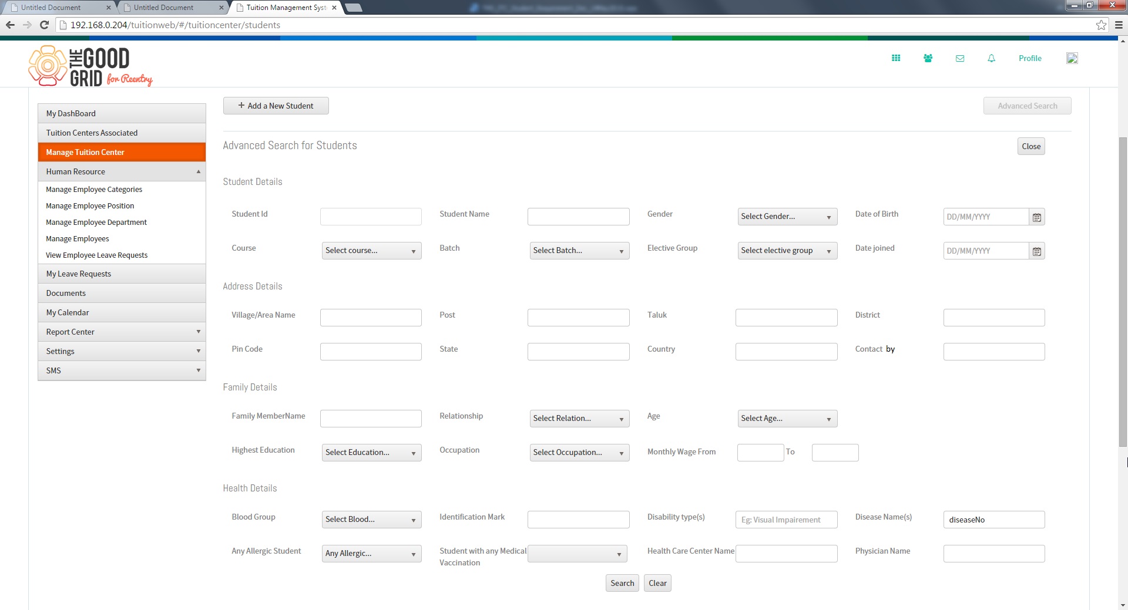Click the Family MemberName field

click(x=371, y=419)
